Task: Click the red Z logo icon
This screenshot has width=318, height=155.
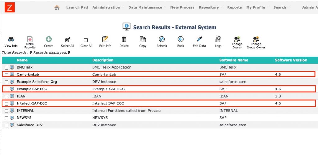Action: (10, 7)
